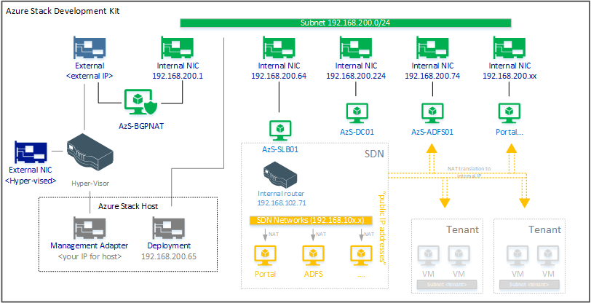Click the blue External NIC card icon above <external IP>
Image resolution: width=591 pixels, height=303 pixels.
tap(90, 47)
